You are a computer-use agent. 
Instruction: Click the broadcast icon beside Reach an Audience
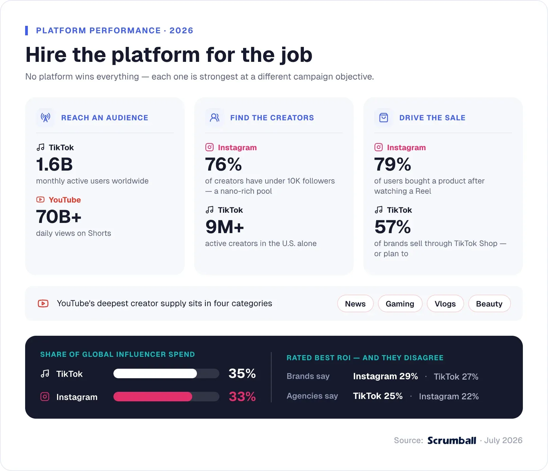pyautogui.click(x=45, y=118)
